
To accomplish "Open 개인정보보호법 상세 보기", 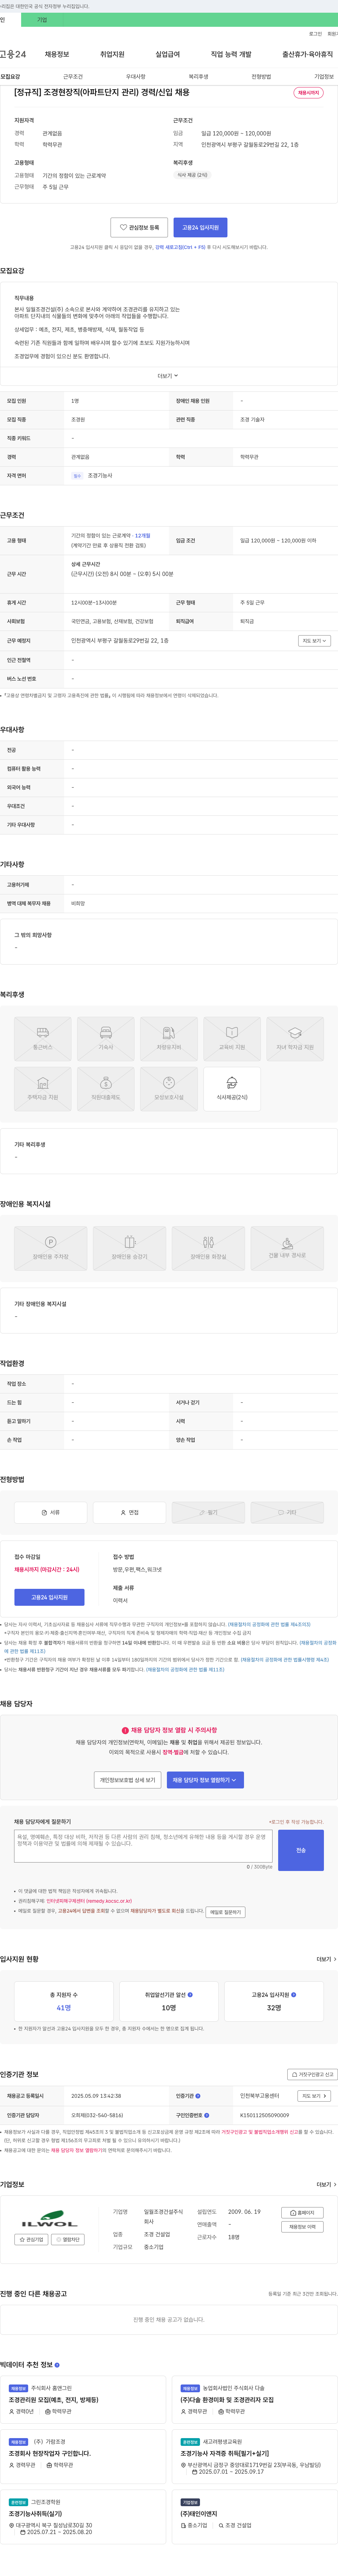I will tap(127, 1780).
